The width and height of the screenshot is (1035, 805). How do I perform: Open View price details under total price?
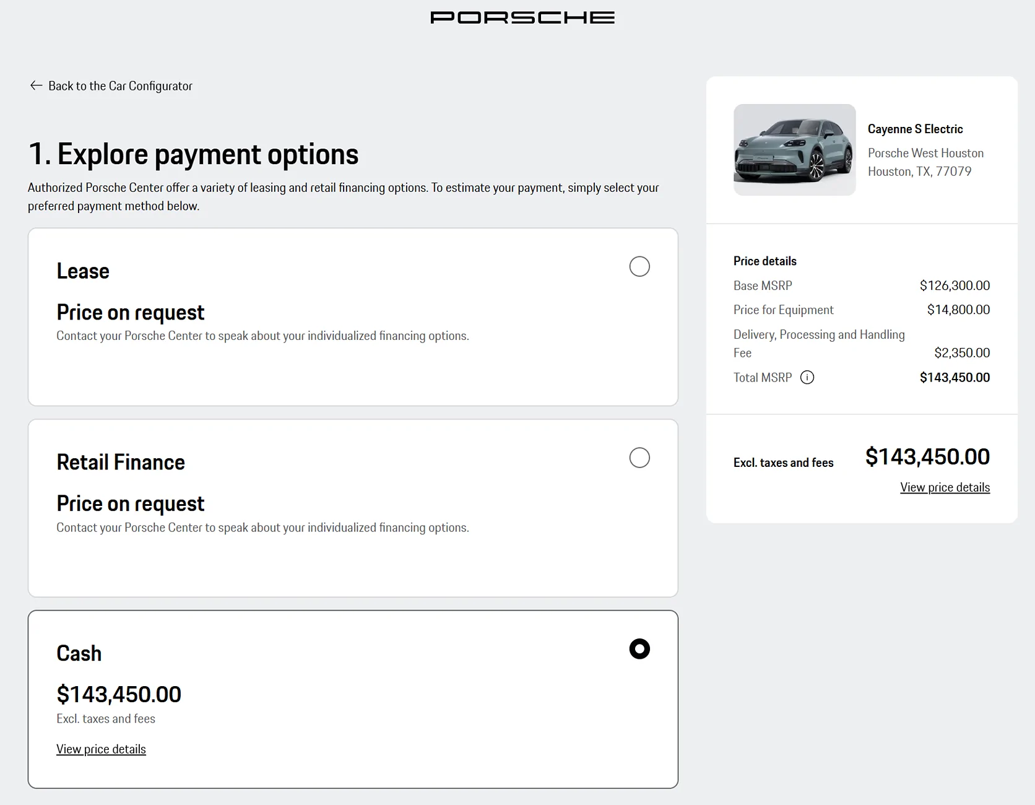(945, 487)
